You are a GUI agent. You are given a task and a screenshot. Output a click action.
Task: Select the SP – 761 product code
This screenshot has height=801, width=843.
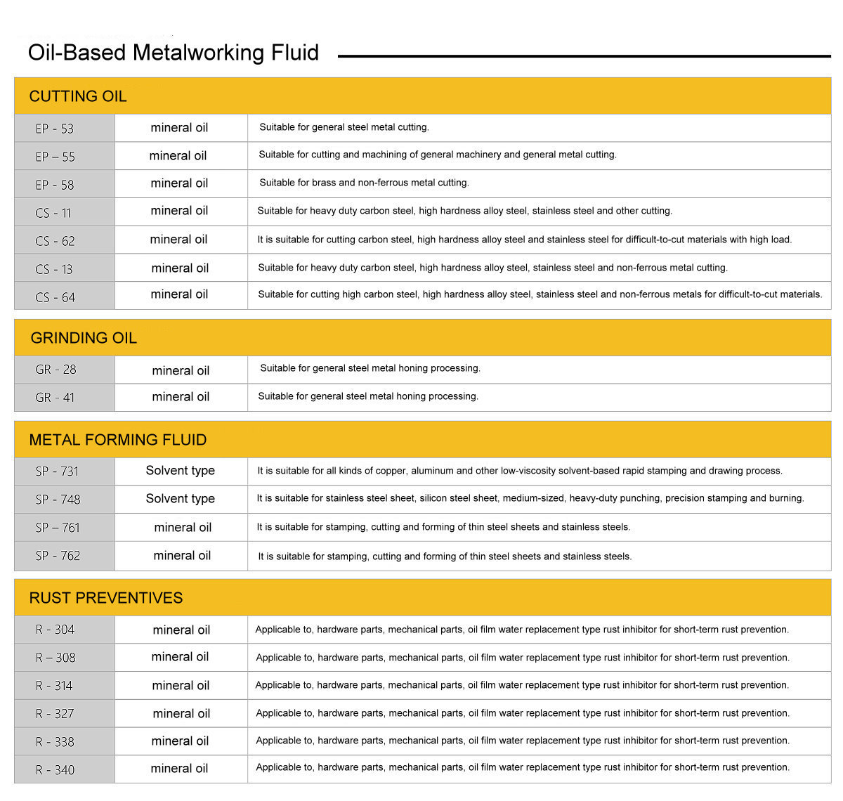58,528
